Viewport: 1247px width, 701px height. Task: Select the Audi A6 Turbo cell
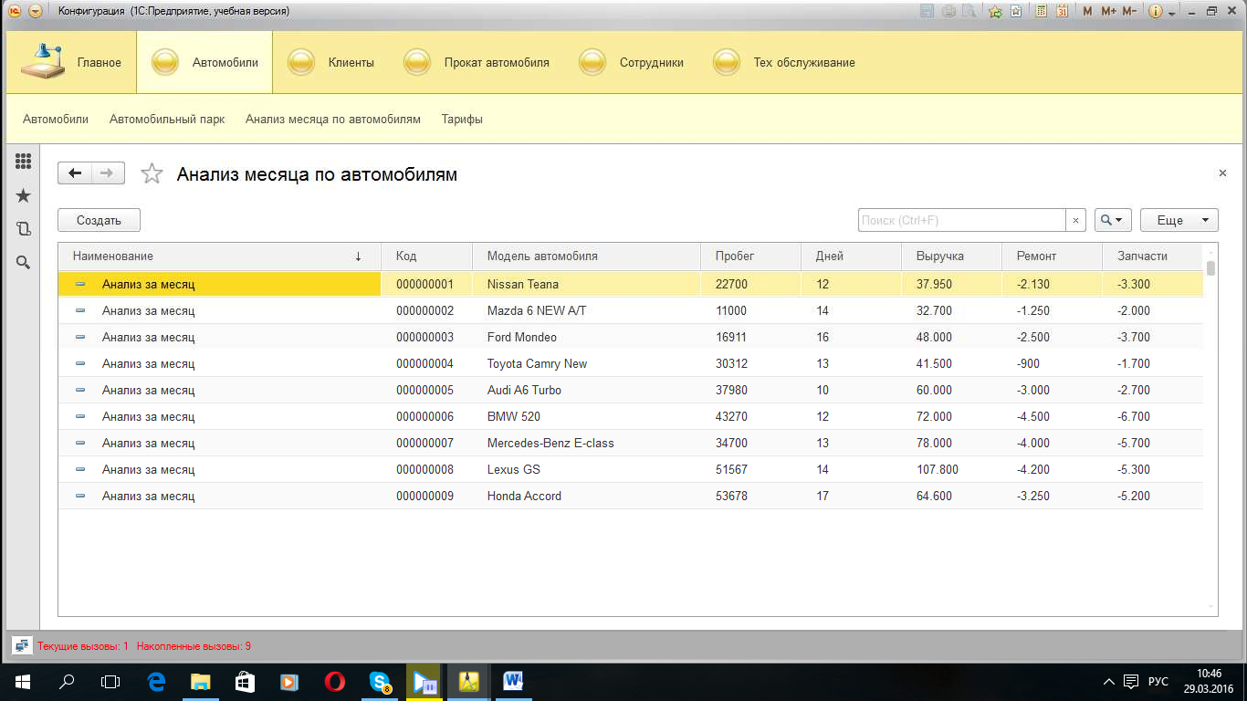pos(586,390)
